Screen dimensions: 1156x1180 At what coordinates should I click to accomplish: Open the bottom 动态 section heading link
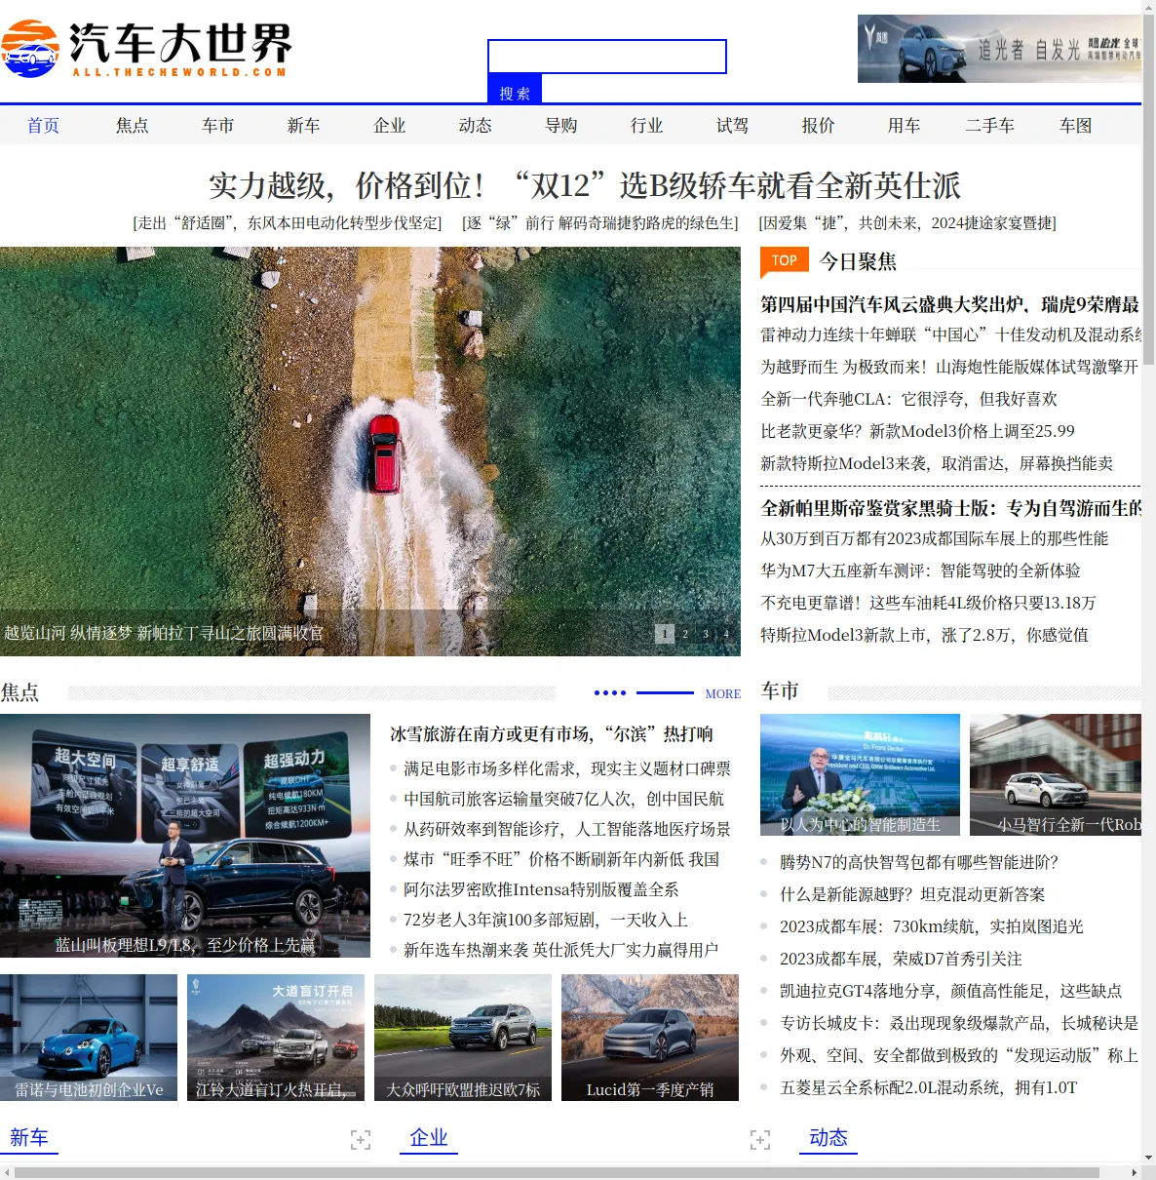click(x=828, y=1138)
